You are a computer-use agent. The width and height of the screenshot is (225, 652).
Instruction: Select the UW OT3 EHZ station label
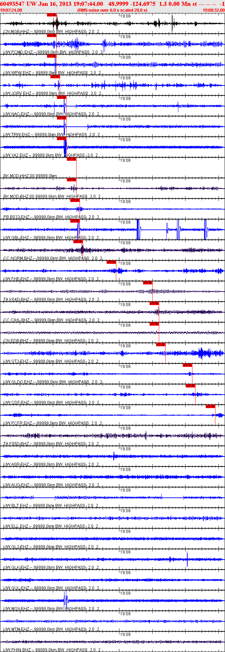(51, 361)
